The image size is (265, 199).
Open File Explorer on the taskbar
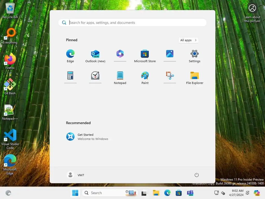coord(156,193)
